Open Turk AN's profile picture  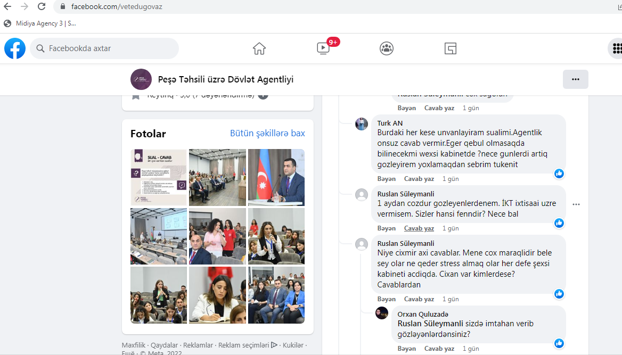(x=362, y=124)
